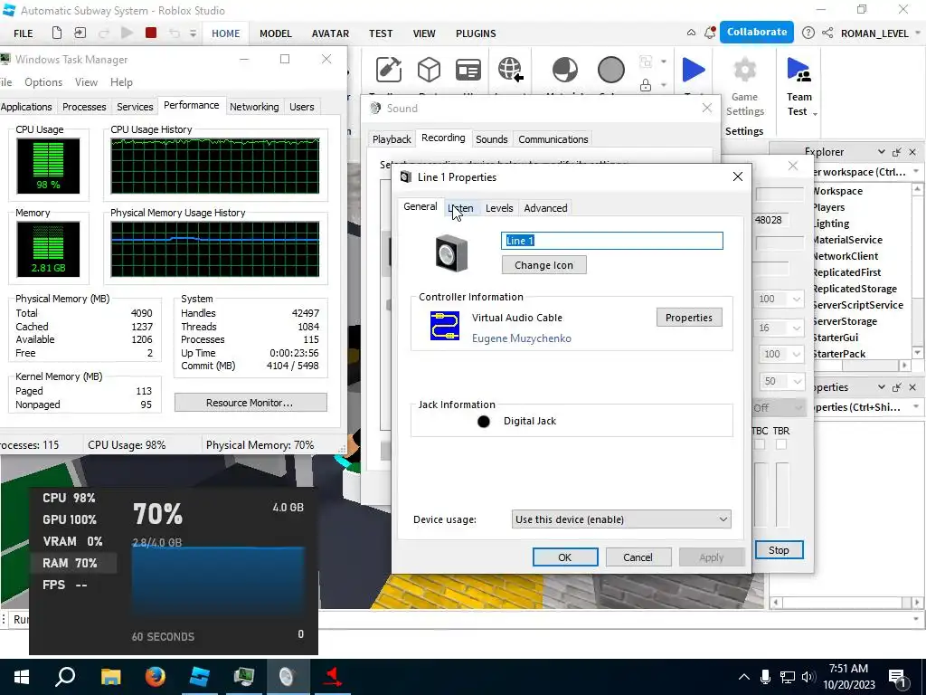
Task: Open the Options menu in Task Manager
Action: coord(43,82)
